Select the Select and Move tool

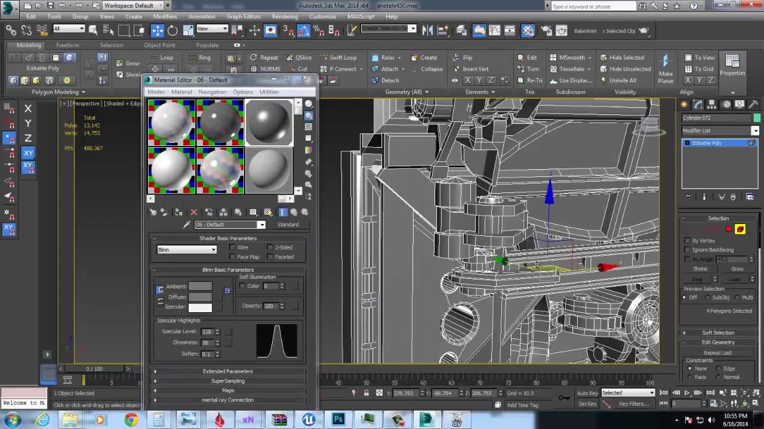point(157,30)
